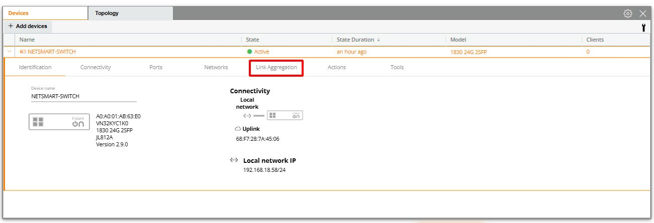Click the Uplink cloud icon

pos(238,129)
